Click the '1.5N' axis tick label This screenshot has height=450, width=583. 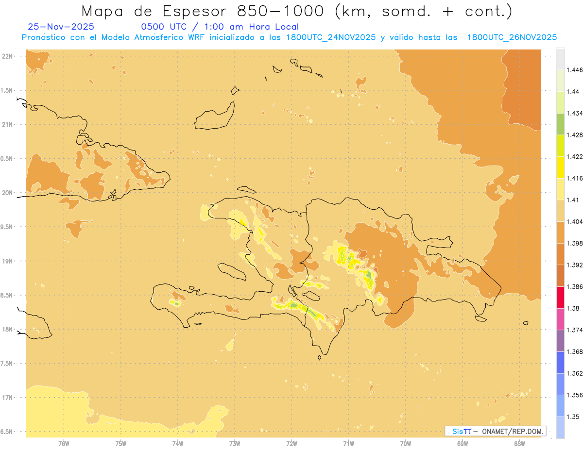tap(7, 90)
